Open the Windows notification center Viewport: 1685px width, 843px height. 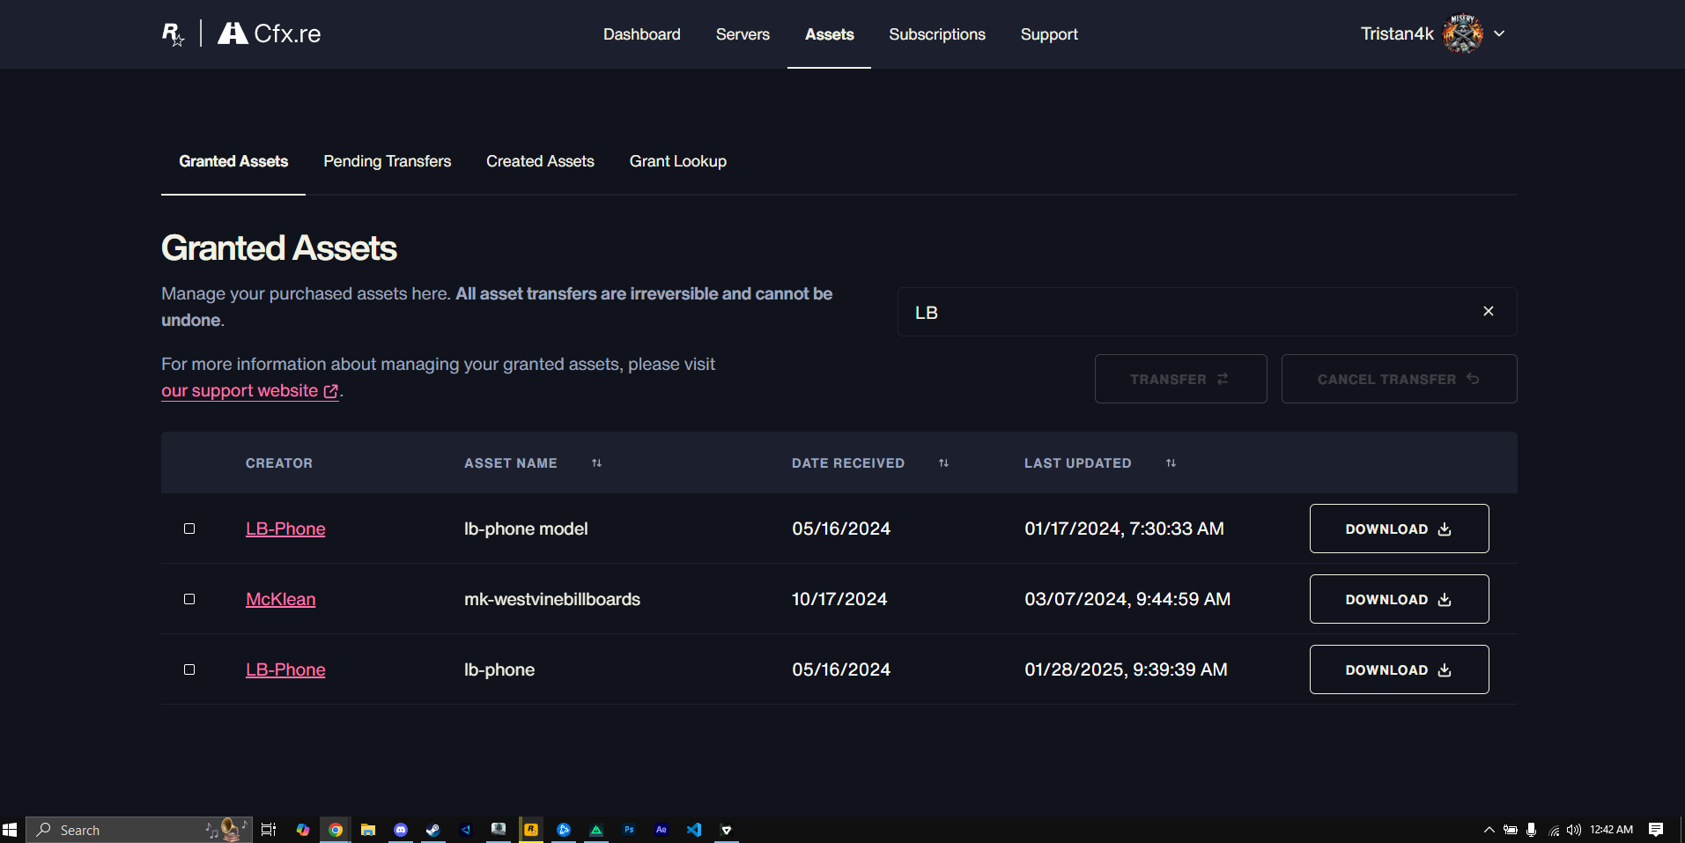1656,830
